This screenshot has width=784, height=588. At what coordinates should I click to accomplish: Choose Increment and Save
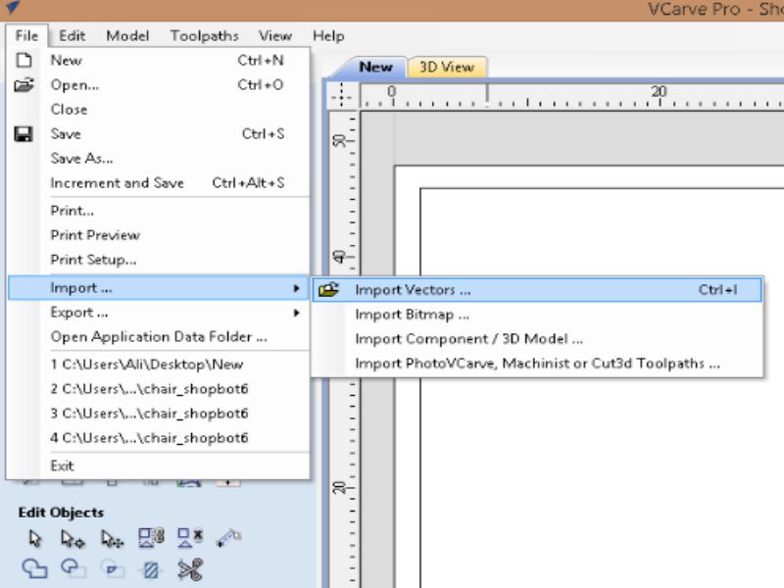point(158,183)
